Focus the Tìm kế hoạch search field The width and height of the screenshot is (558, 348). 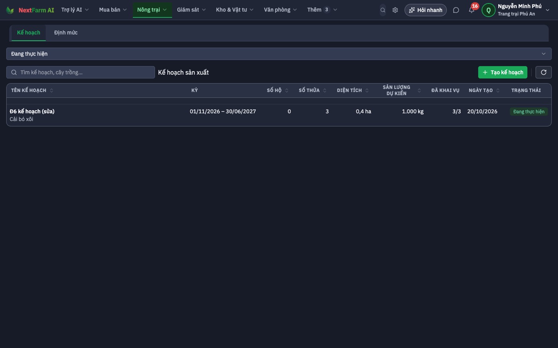pyautogui.click(x=81, y=72)
